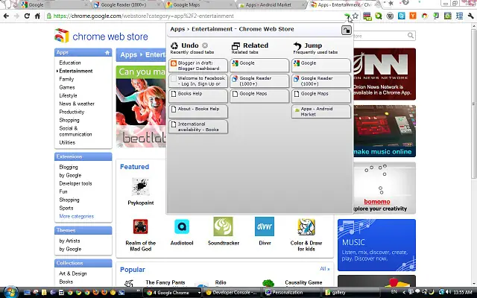
Task: Reopen Blogger in draft closed tab
Action: pos(198,66)
